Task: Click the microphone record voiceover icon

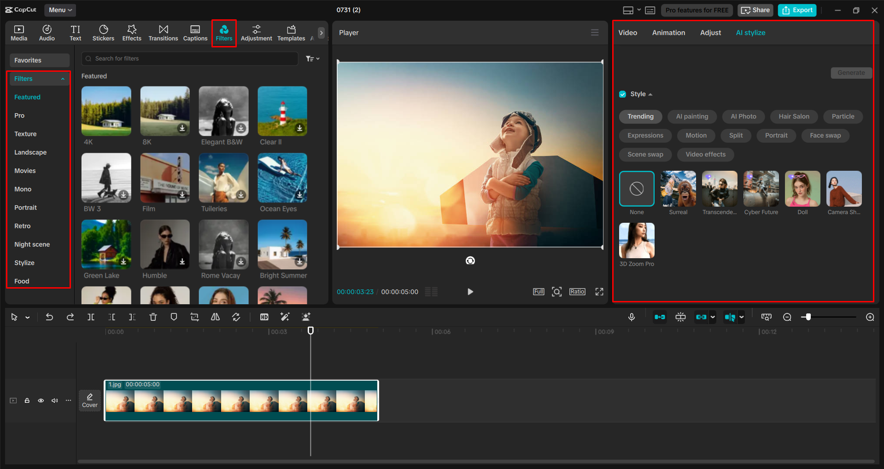Action: (632, 317)
